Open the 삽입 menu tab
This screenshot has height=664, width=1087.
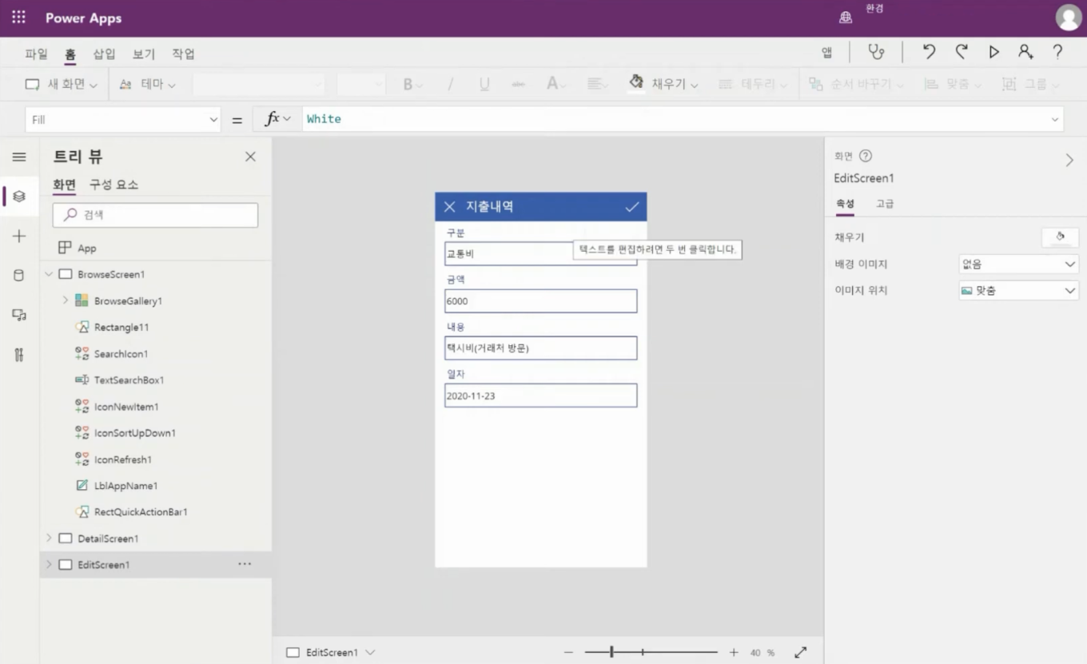[x=104, y=54]
